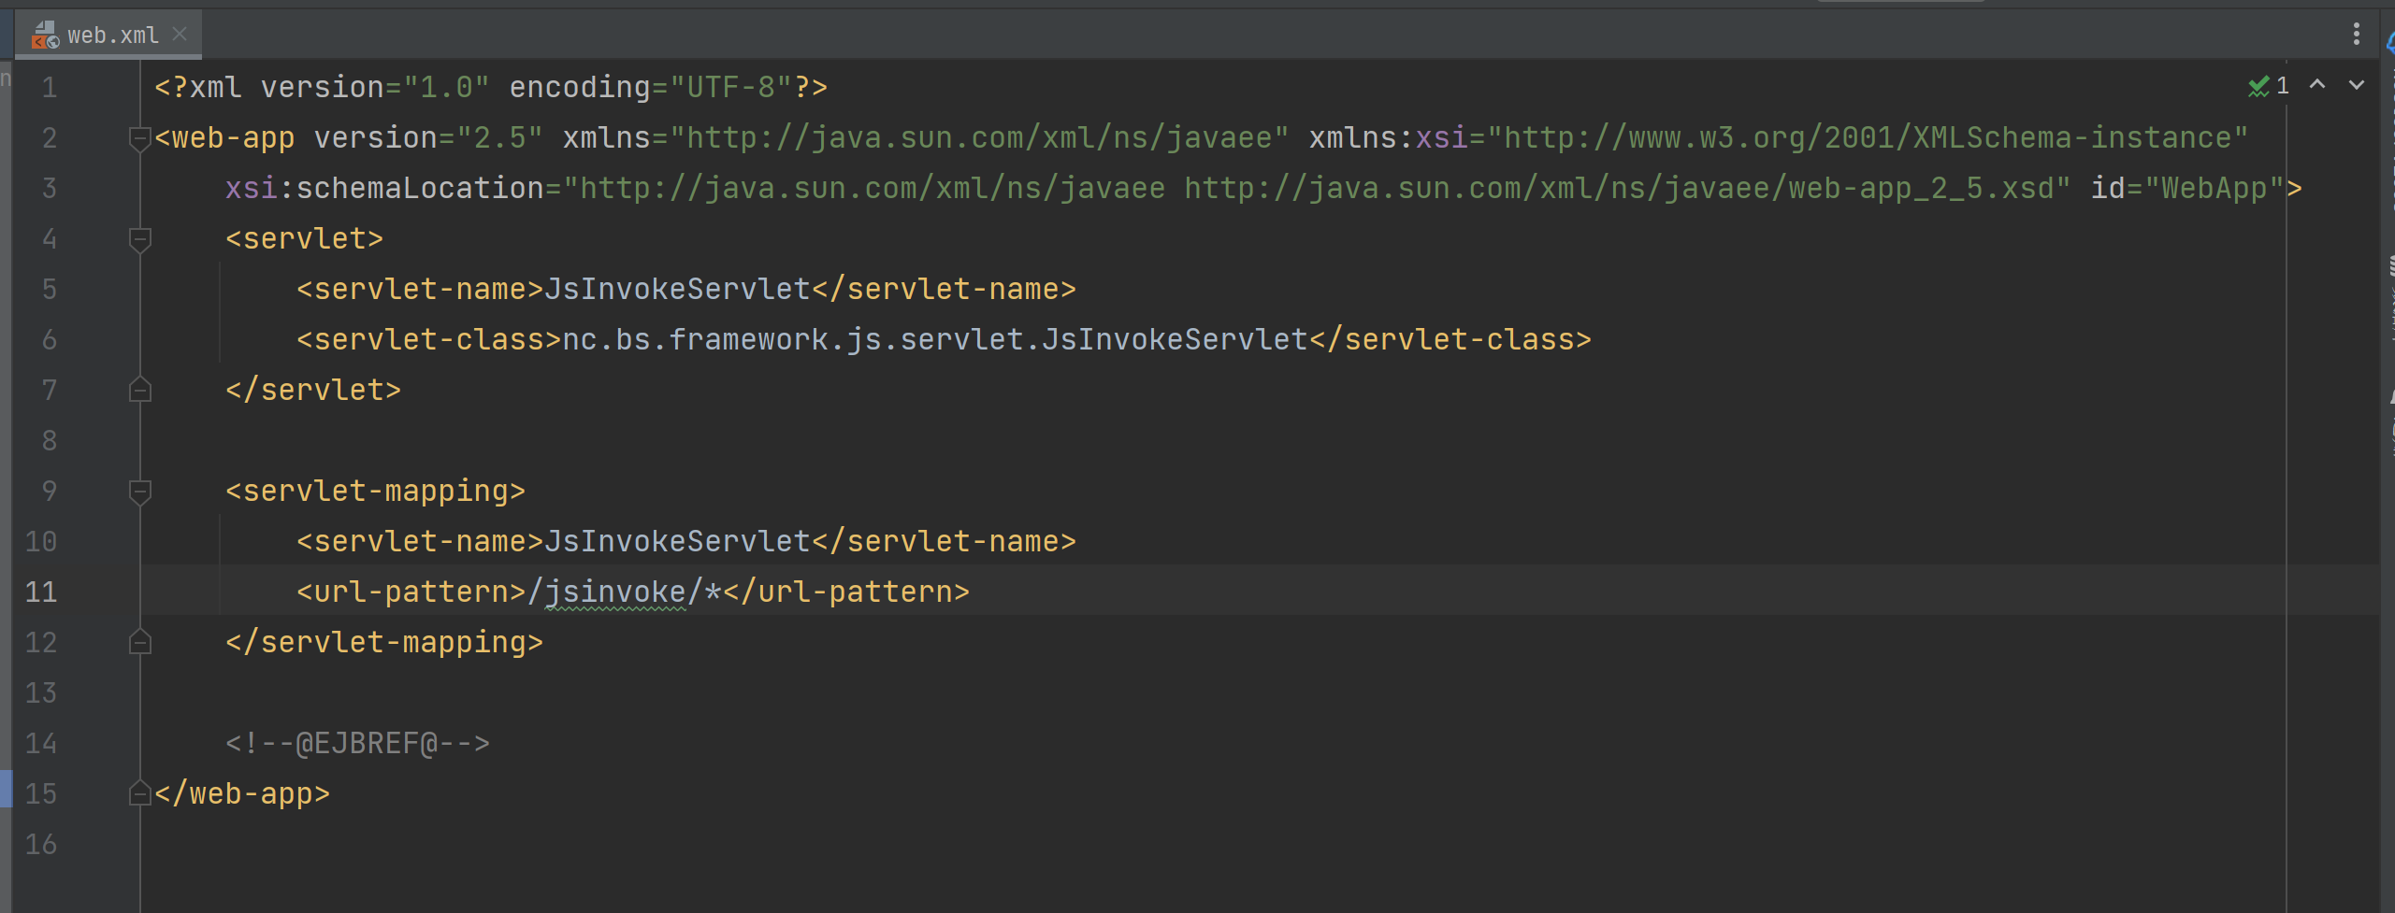The width and height of the screenshot is (2395, 913).
Task: Click the underlined jsinvoke word in url-pattern
Action: coord(615,592)
